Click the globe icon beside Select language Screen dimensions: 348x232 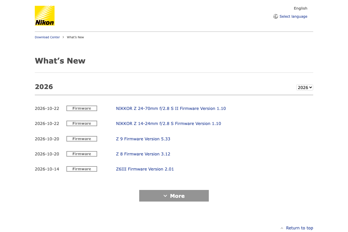[276, 17]
